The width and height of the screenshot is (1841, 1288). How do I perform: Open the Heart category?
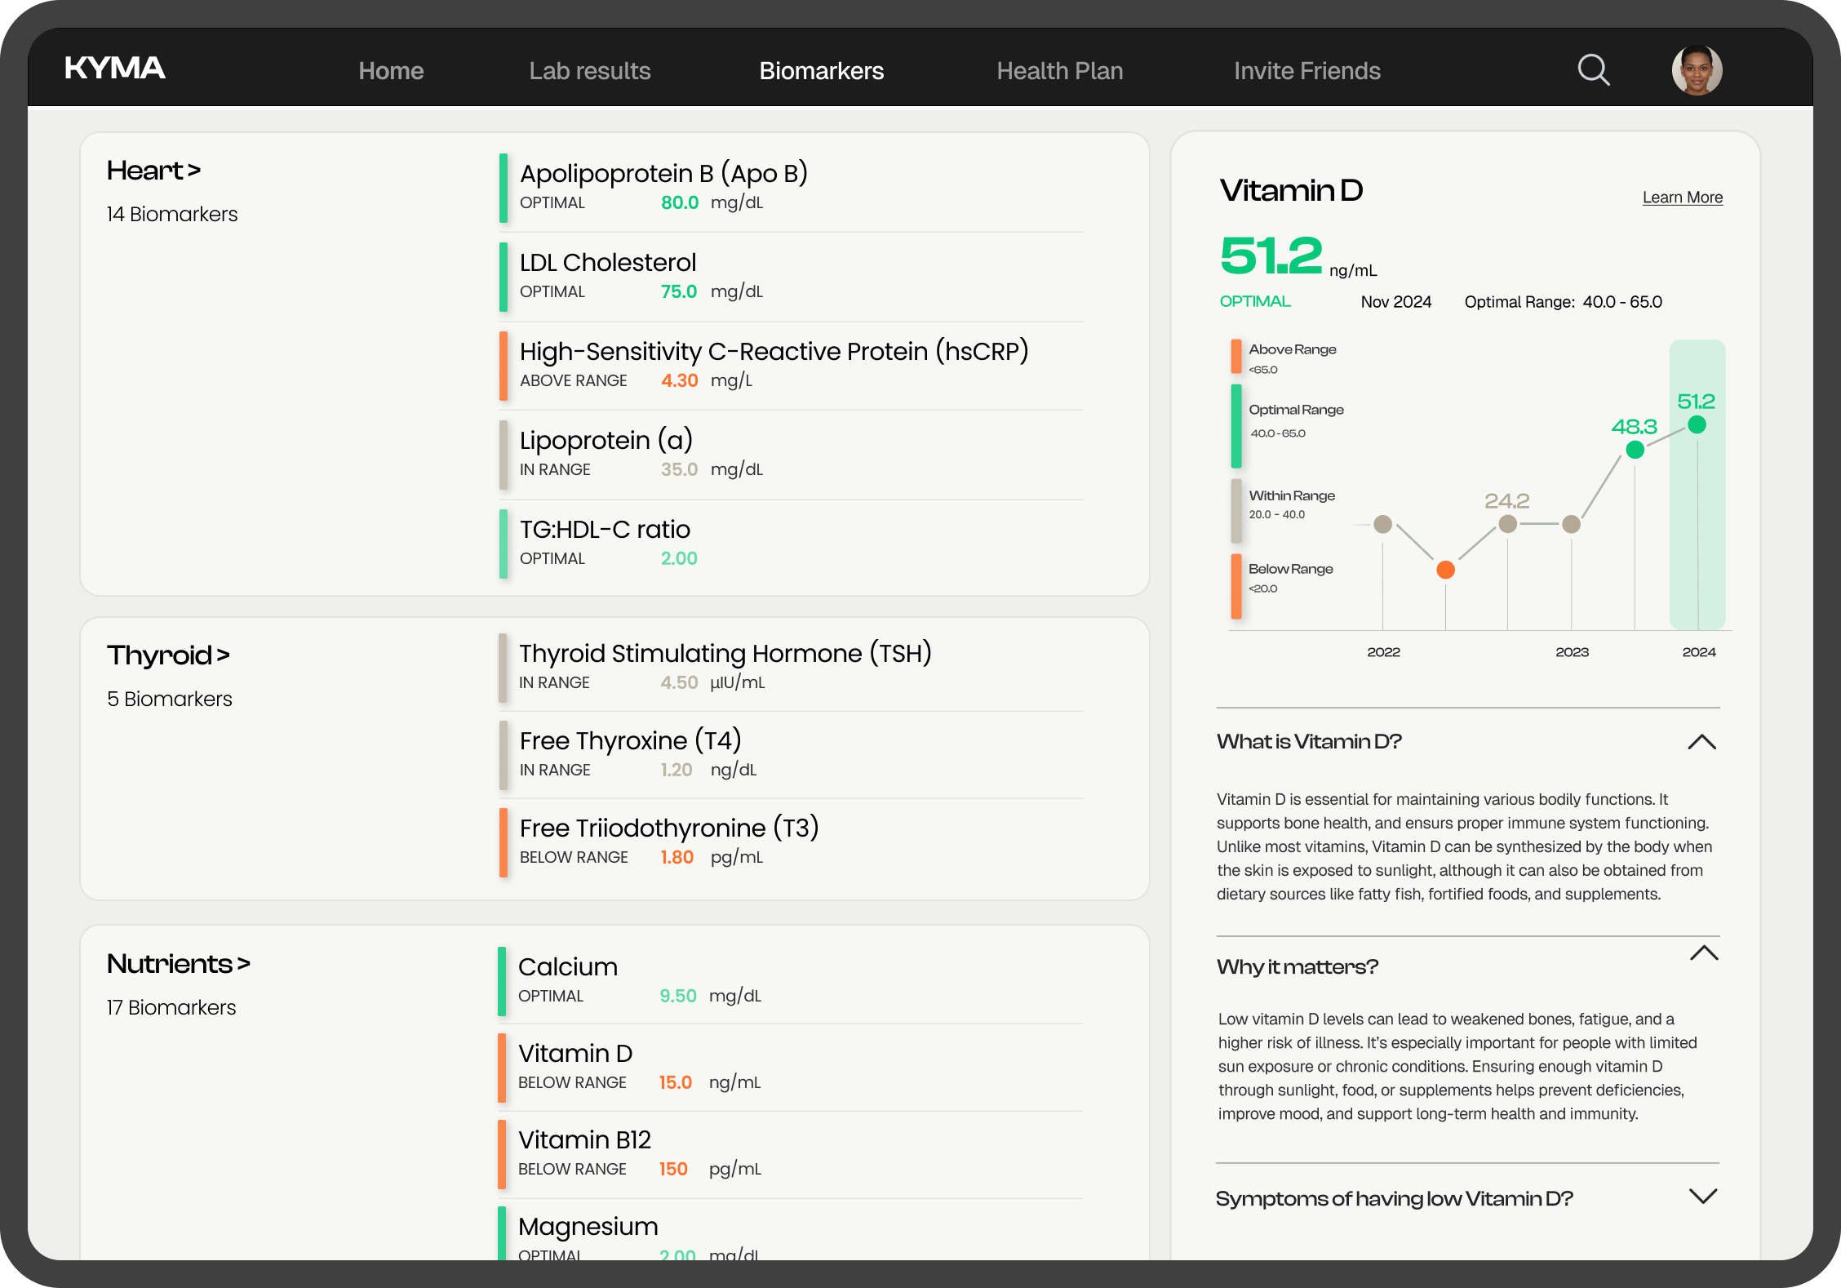153,171
